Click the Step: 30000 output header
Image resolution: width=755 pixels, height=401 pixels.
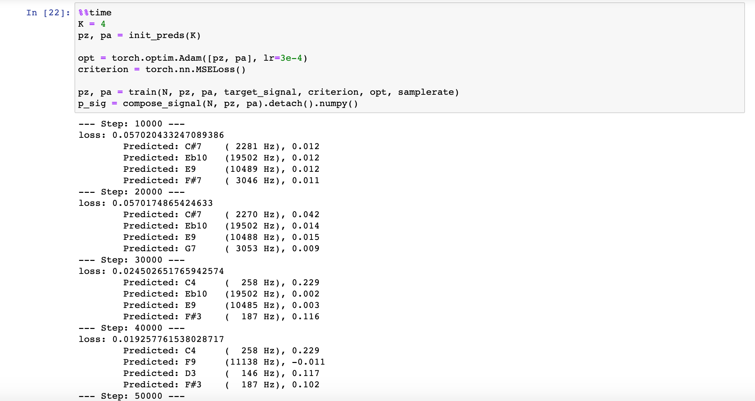132,260
